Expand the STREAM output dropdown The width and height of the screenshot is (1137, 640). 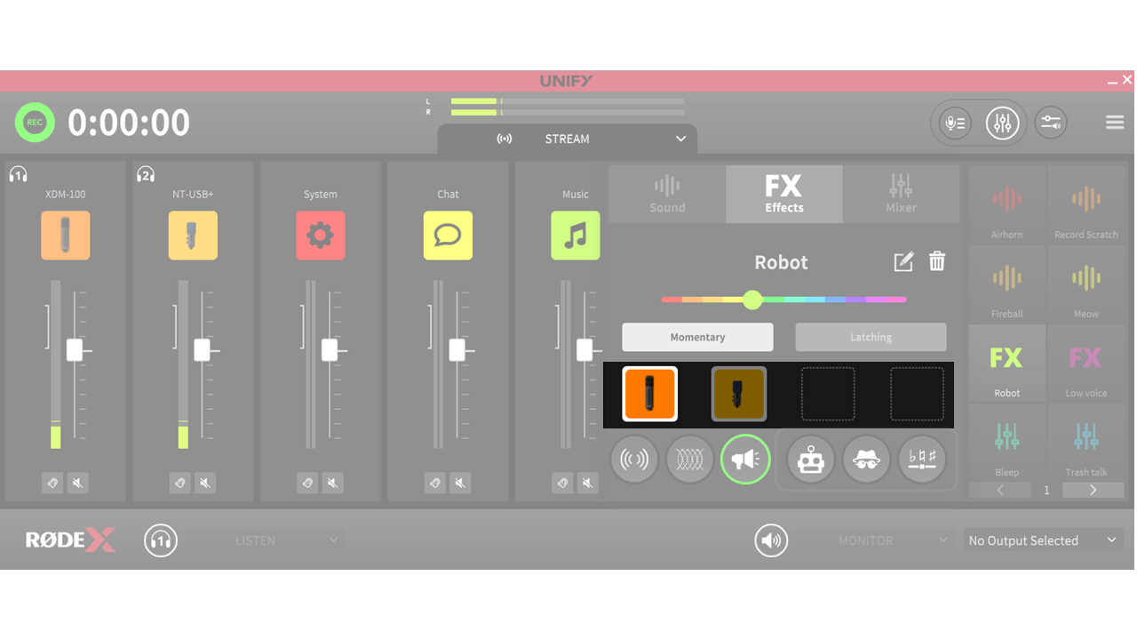click(x=568, y=139)
